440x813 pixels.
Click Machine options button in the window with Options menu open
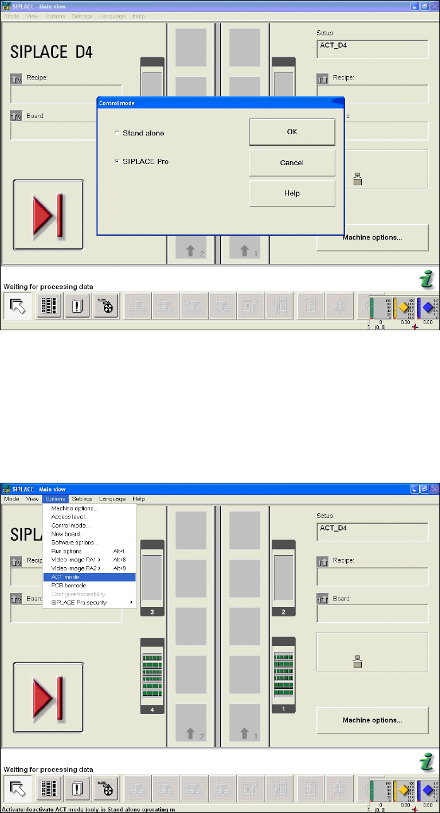(372, 720)
